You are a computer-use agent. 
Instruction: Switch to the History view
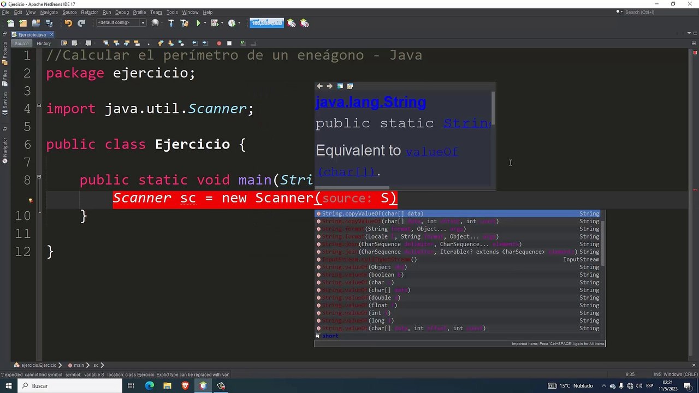44,44
